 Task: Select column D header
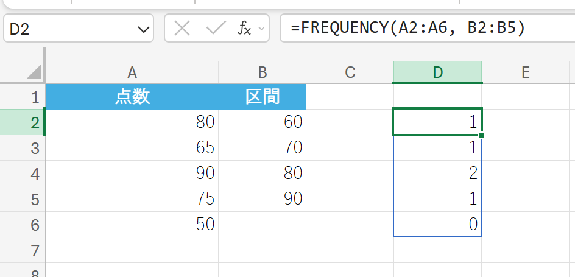(437, 72)
